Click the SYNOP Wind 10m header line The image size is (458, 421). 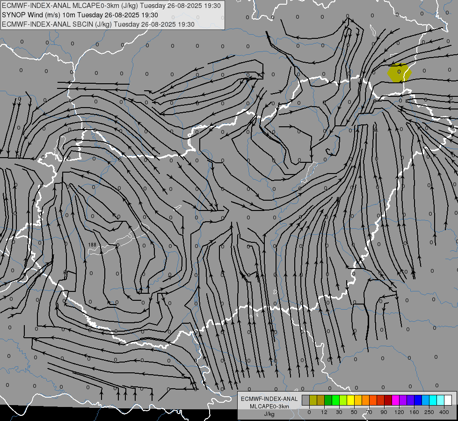(80, 15)
